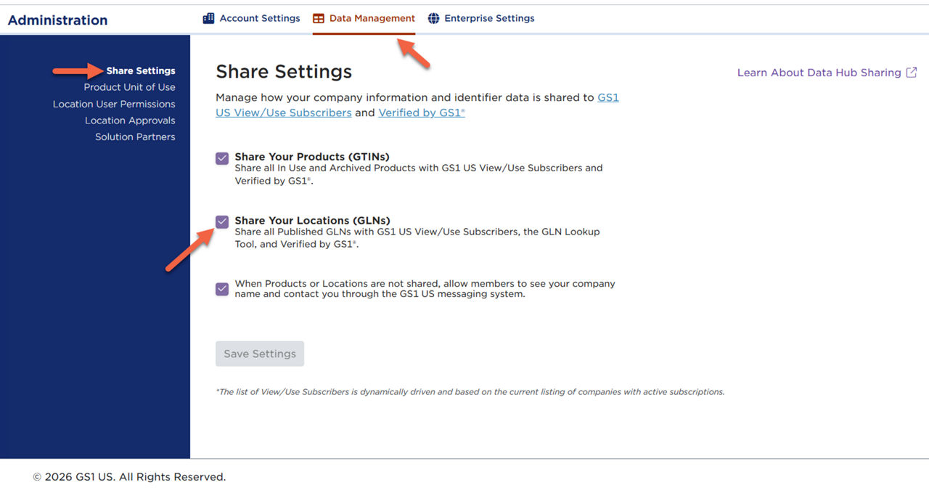Click the Share Settings page heading
The image size is (929, 493).
click(x=284, y=72)
